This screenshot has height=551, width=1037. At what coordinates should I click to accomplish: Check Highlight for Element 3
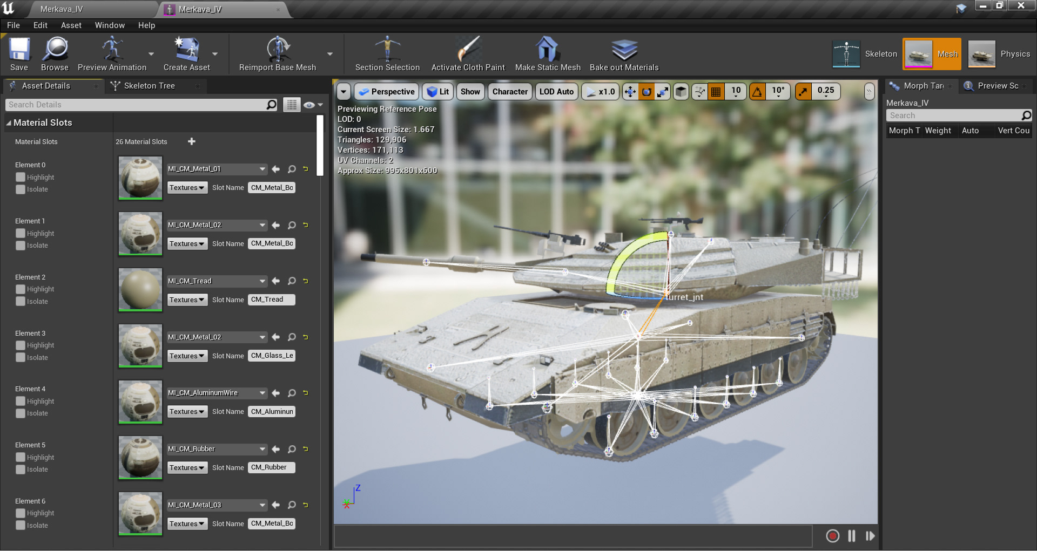21,345
